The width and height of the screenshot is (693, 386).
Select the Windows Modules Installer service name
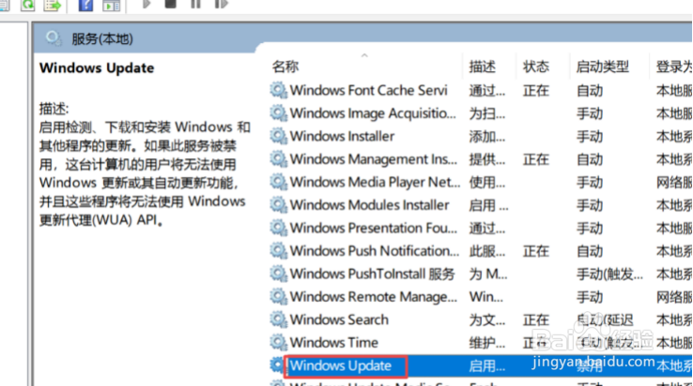pos(369,205)
